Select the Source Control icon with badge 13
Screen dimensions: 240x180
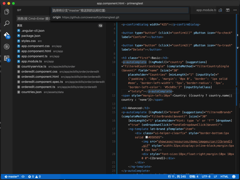7,35
